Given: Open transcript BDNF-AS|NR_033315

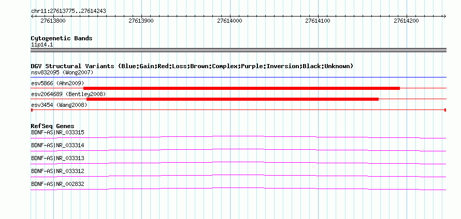Looking at the screenshot, I should pyautogui.click(x=57, y=133).
